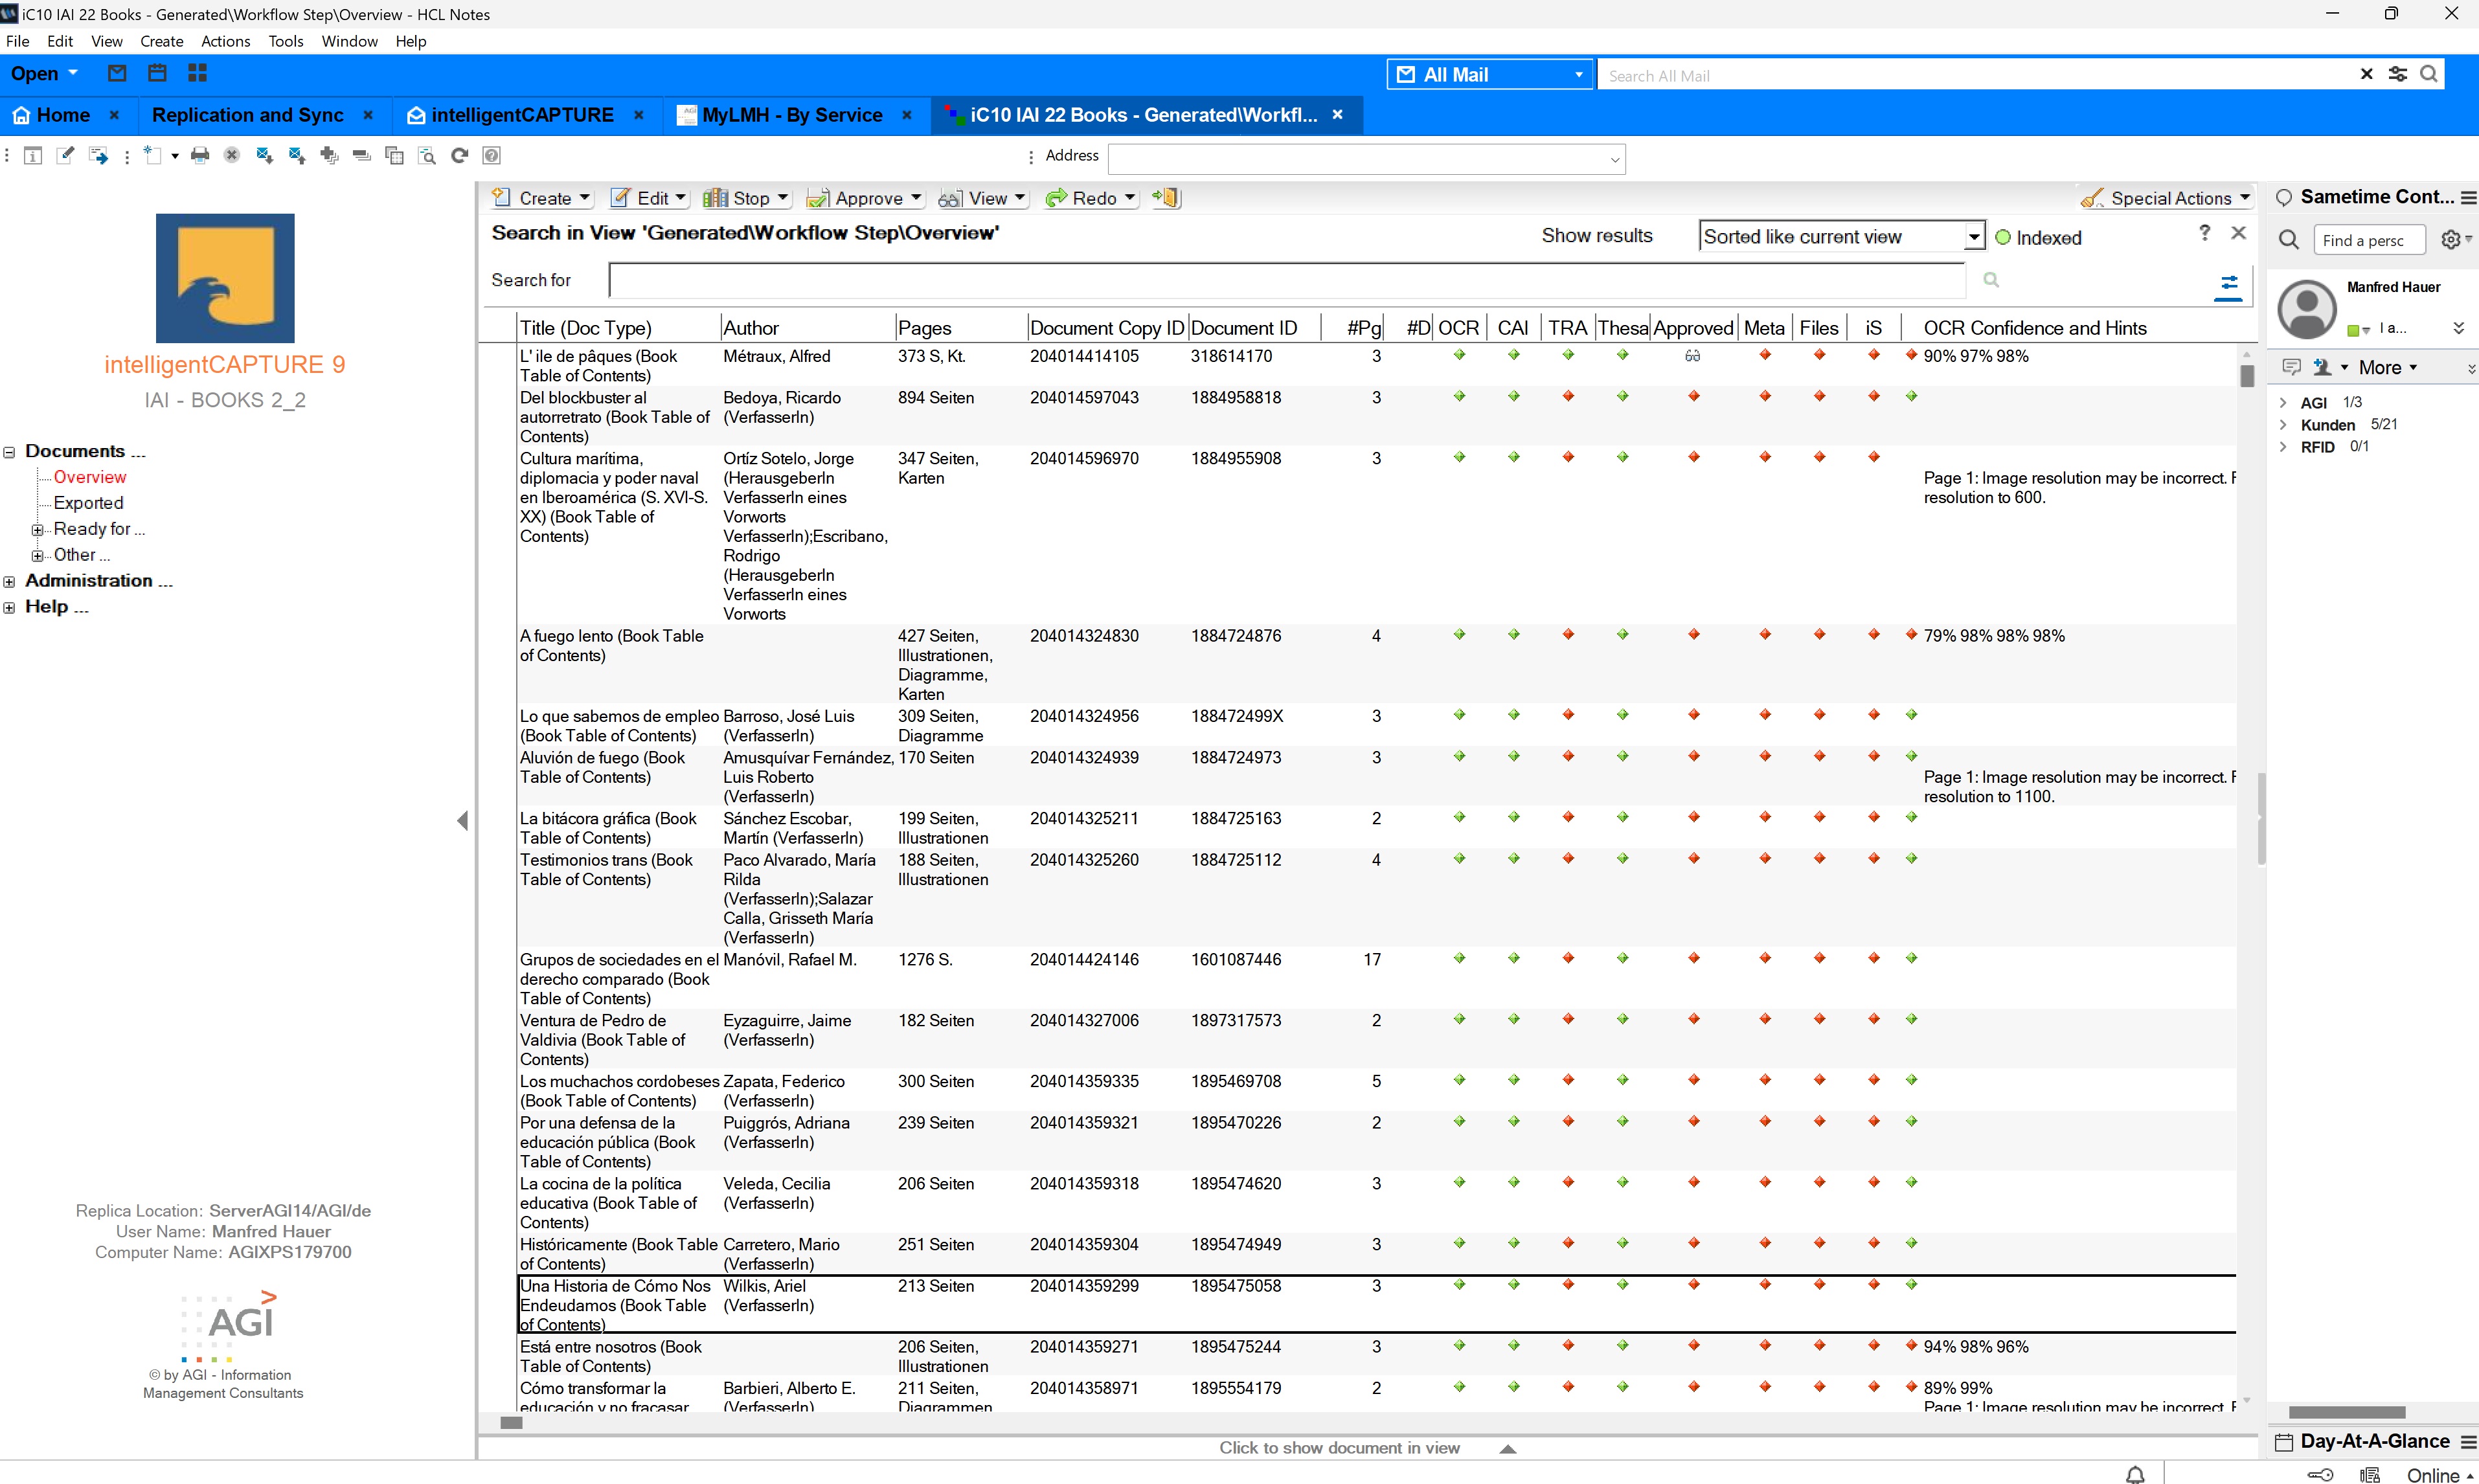This screenshot has height=1484, width=2479.
Task: Click the mail with down arrow icon
Action: pos(265,155)
